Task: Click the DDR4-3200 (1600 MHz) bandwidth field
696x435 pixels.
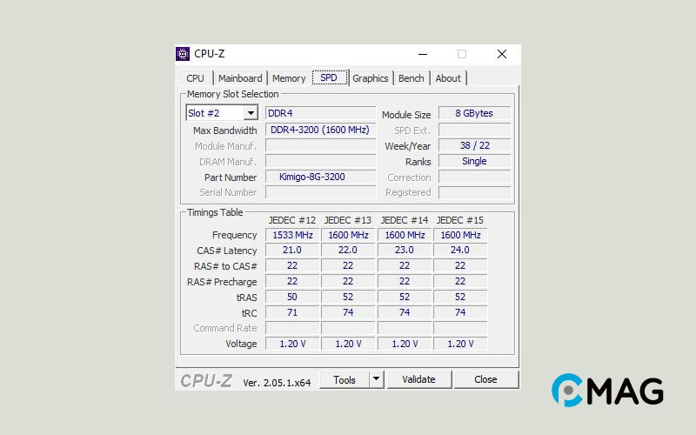Action: [320, 130]
